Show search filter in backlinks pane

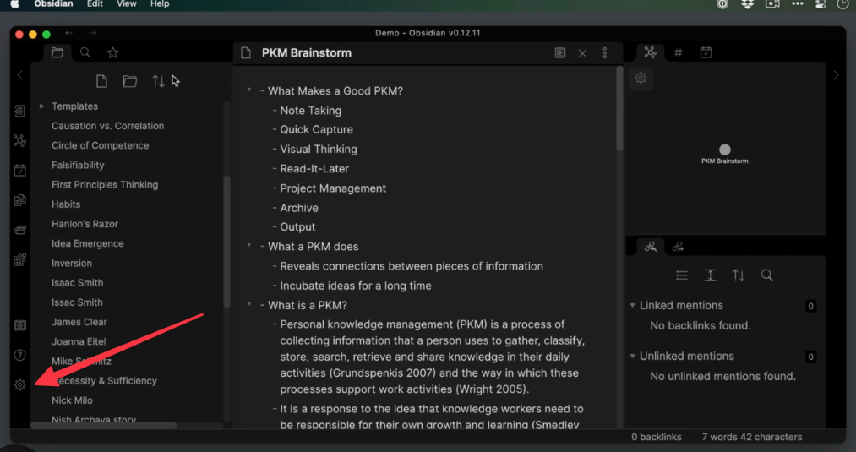tap(767, 275)
